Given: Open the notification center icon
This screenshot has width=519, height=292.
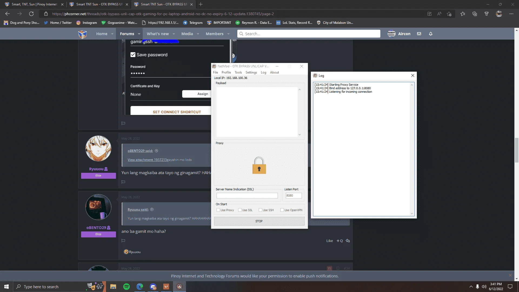Looking at the screenshot, I should (510, 287).
